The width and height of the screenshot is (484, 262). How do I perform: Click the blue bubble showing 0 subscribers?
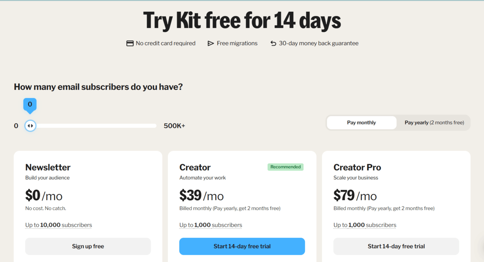pos(30,104)
